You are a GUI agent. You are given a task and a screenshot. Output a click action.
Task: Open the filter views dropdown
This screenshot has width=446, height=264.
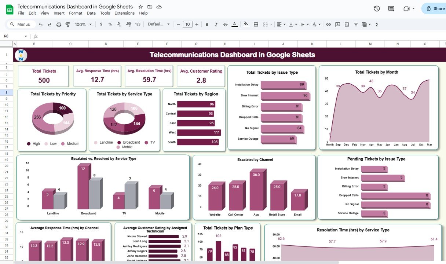[x=366, y=25]
